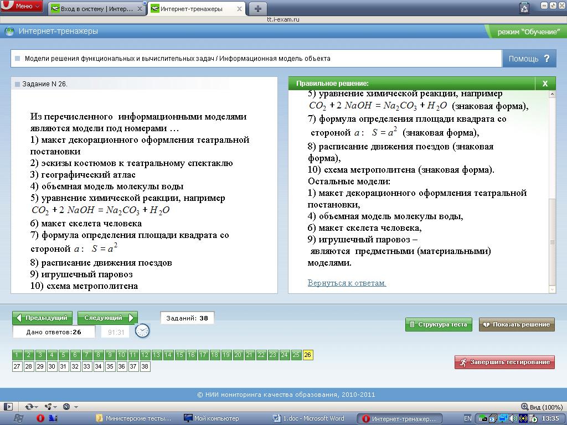Click Завершить тестирование
Image resolution: width=567 pixels, height=425 pixels.
tap(504, 362)
